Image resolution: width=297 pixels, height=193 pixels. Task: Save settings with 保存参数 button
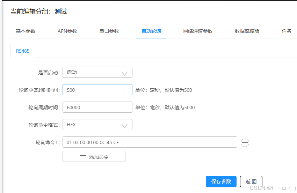[x=221, y=181]
